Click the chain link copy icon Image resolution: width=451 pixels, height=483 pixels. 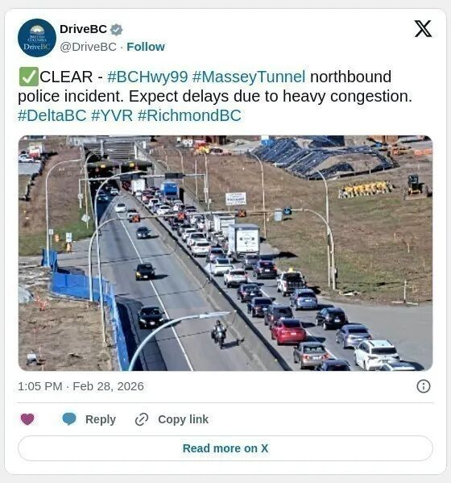[x=142, y=419]
